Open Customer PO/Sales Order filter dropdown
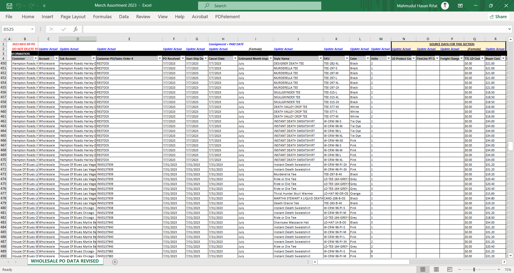The width and height of the screenshot is (514, 273). tap(160, 58)
